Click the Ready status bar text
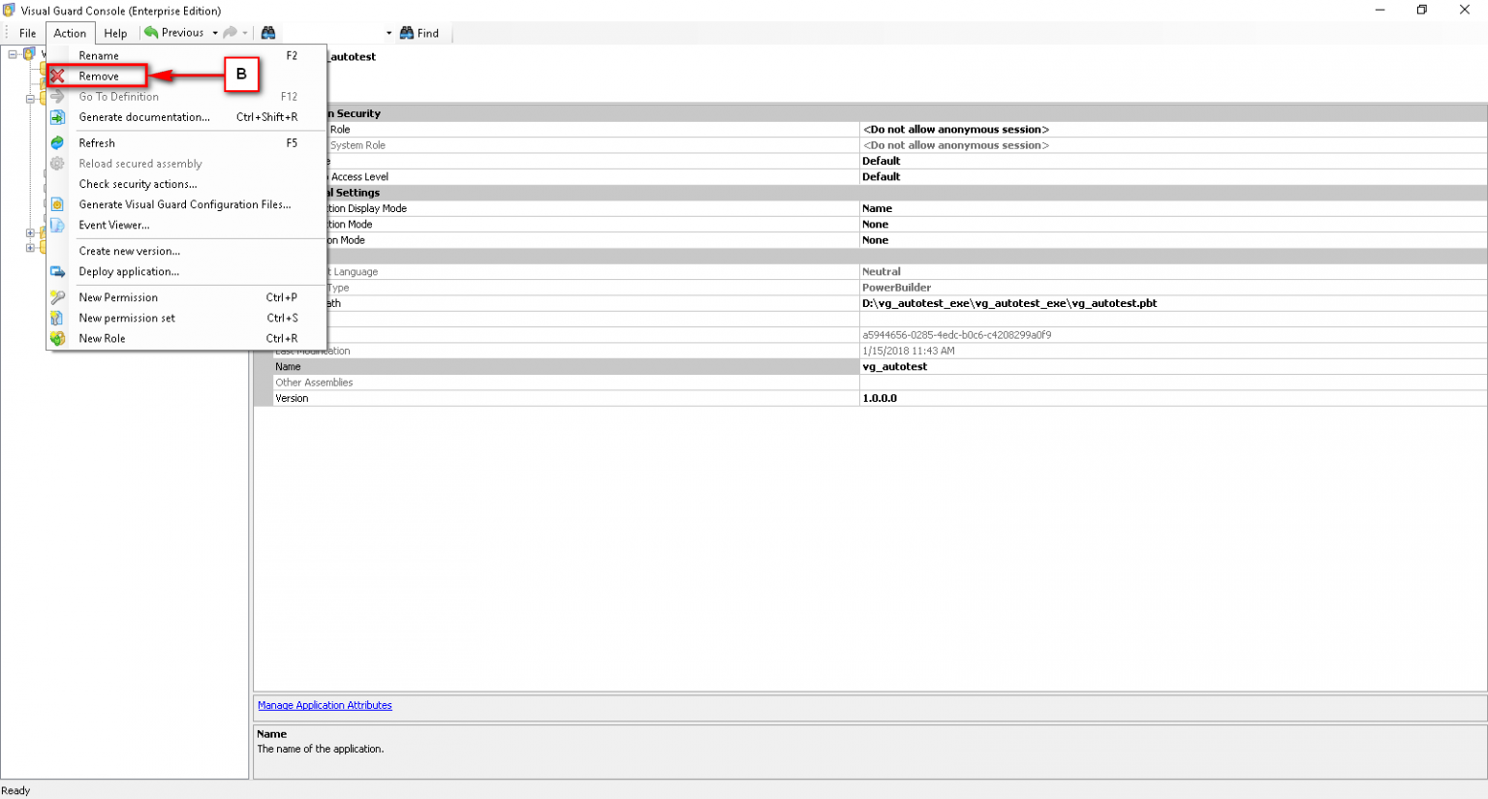1488x799 pixels. click(x=15, y=790)
